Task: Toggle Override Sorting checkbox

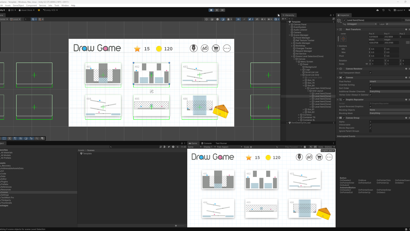Action: click(370, 85)
